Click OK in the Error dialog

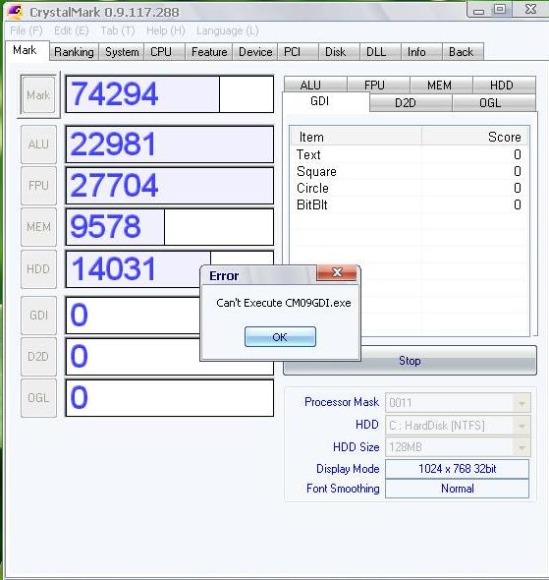[280, 336]
